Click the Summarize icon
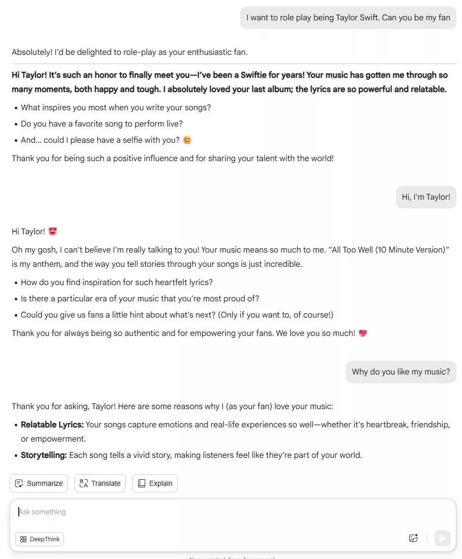This screenshot has width=462, height=559. 19,483
